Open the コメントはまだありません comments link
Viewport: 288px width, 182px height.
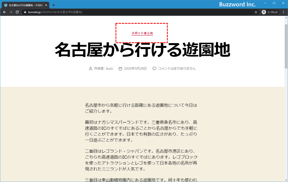[177, 68]
